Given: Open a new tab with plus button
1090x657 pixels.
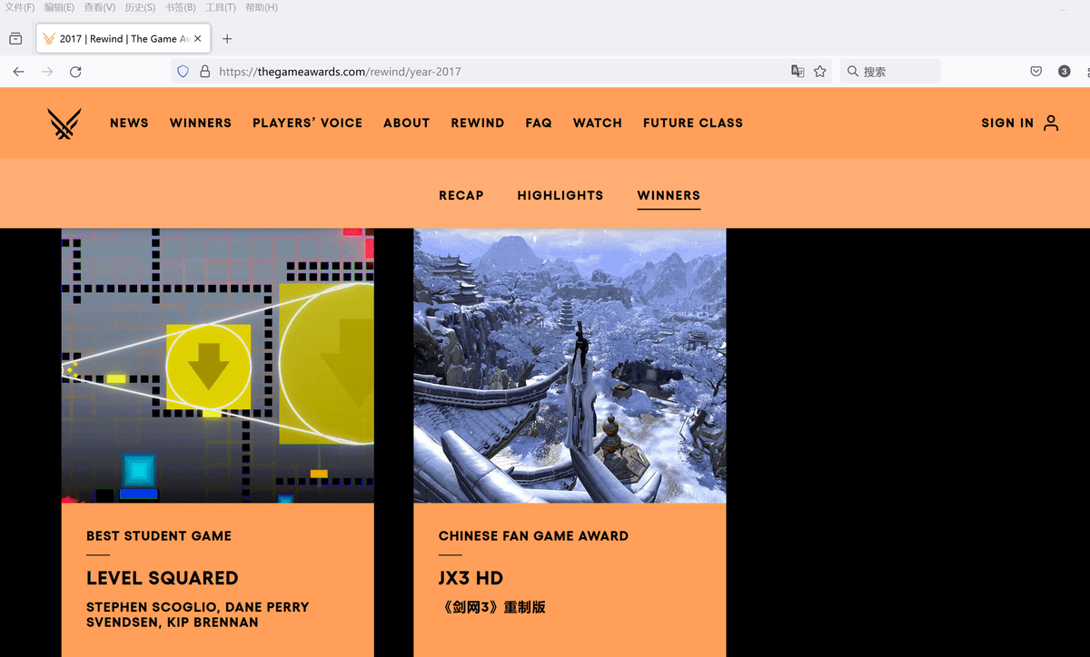Looking at the screenshot, I should pyautogui.click(x=227, y=39).
